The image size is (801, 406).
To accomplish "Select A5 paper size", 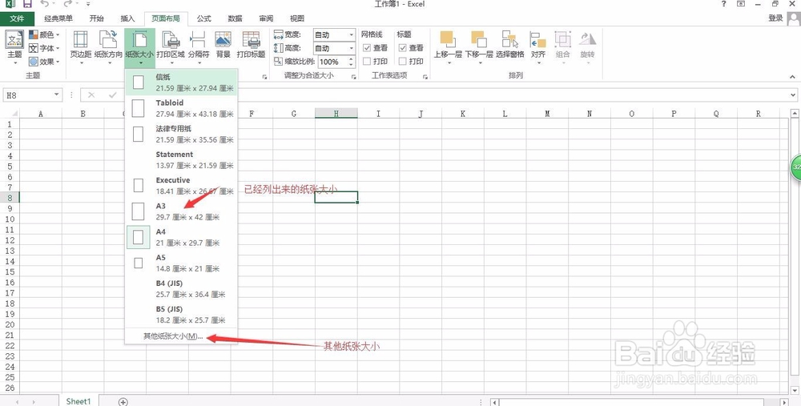I will point(181,263).
